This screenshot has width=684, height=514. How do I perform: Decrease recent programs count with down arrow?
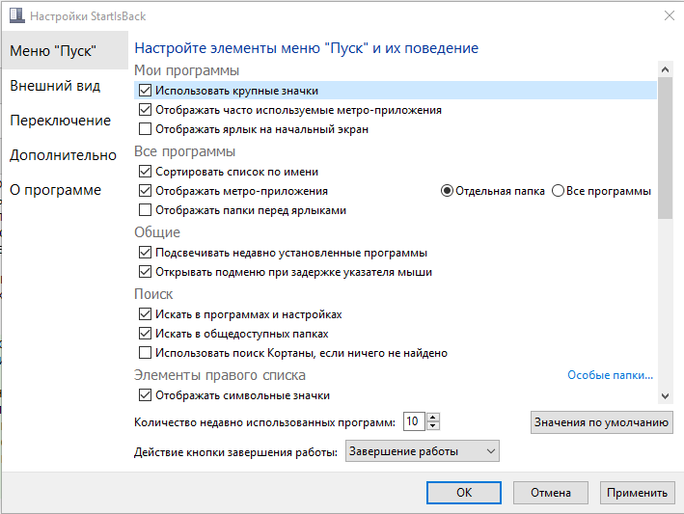click(x=433, y=426)
